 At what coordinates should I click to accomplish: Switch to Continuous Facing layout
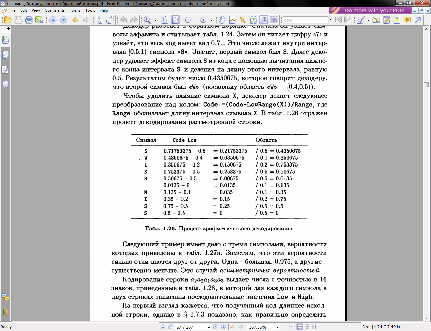[x=307, y=327]
